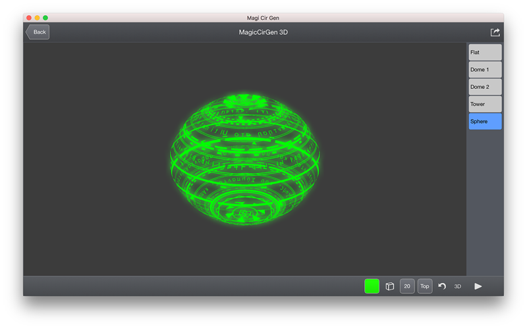The width and height of the screenshot is (527, 329).
Task: Pick the Tower shape option
Action: click(485, 104)
